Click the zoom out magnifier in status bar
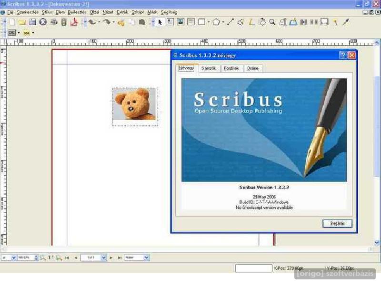 (43, 257)
